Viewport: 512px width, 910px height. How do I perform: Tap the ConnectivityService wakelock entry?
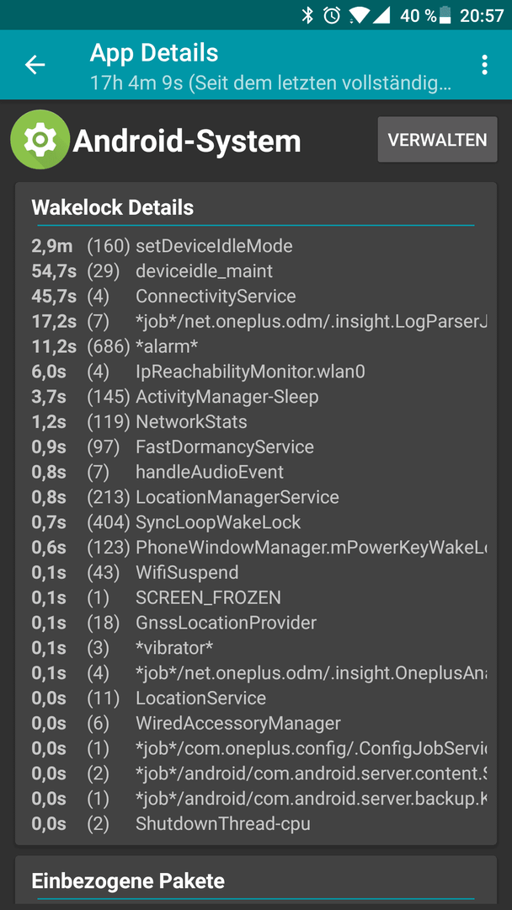256,297
